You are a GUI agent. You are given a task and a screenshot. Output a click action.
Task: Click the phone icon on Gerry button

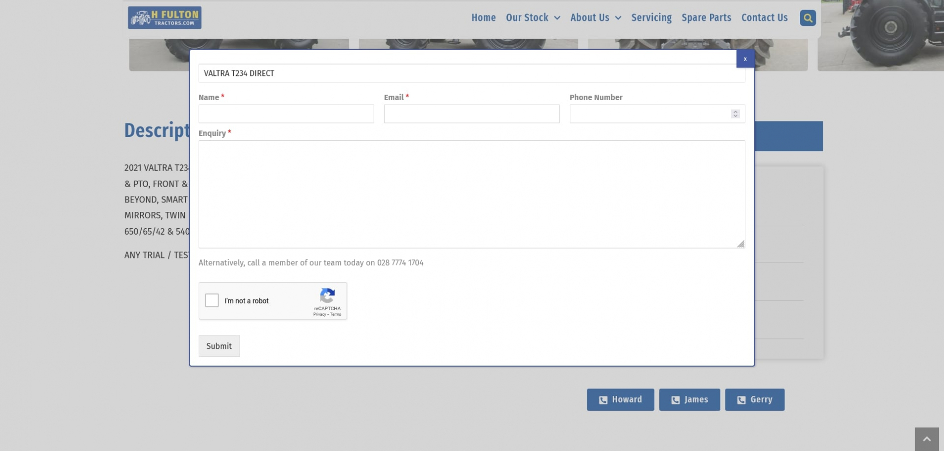pos(741,400)
